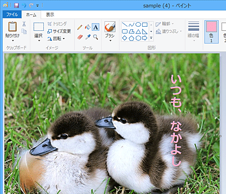Click the Paste clipboard icon
The width and height of the screenshot is (226, 194).
click(x=13, y=27)
